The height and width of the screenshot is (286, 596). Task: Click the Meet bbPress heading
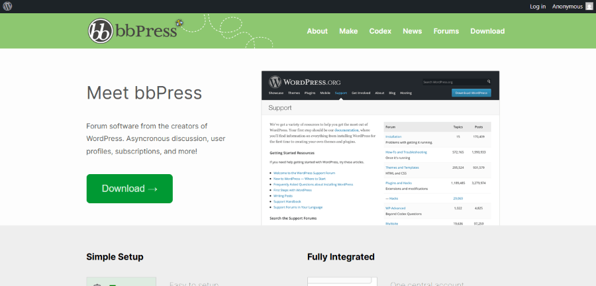point(144,93)
